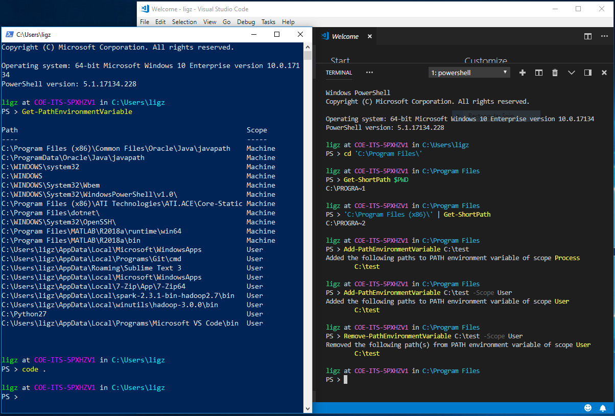
Task: Click down arrow of PowerShell window scrollbar
Action: coord(307,408)
